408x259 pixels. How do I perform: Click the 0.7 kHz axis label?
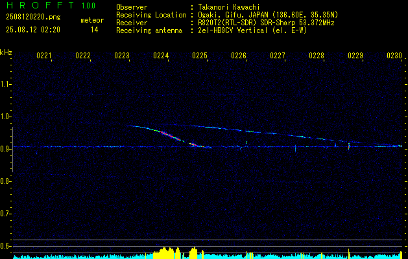5,214
